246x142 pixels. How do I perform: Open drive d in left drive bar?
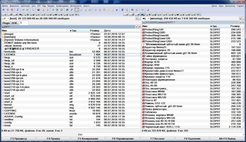[x=10, y=14]
